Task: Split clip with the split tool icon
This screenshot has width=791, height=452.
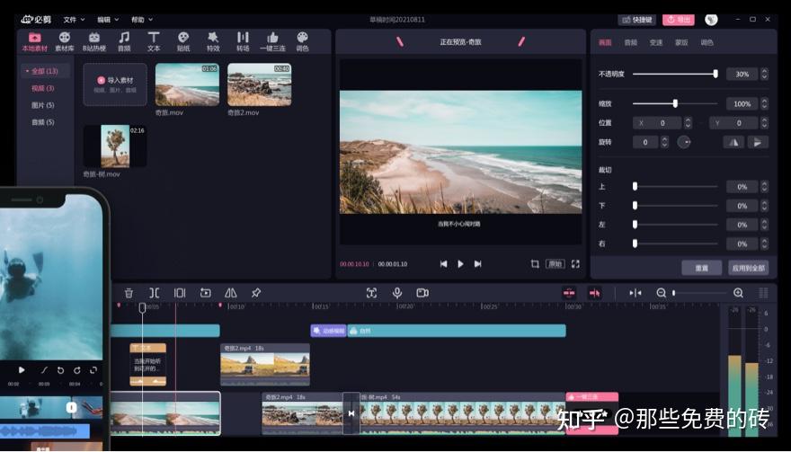Action: click(155, 293)
